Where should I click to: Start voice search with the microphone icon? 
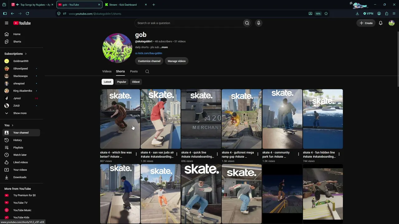(258, 23)
